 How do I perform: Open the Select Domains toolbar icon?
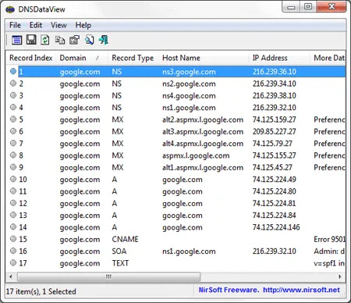pos(17,40)
